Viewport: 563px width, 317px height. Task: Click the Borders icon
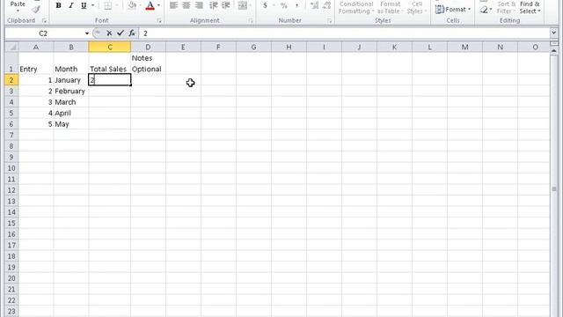click(107, 5)
